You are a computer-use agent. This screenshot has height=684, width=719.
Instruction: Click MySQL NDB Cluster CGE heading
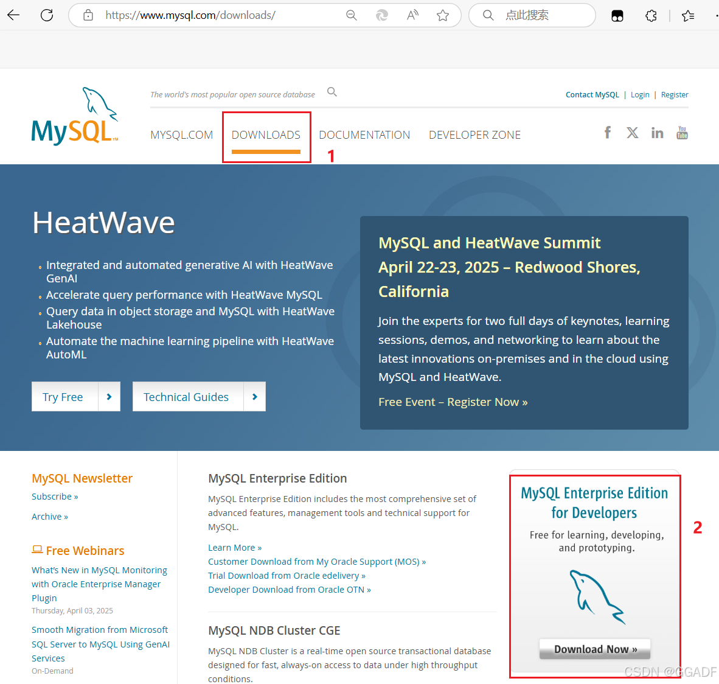pos(274,631)
